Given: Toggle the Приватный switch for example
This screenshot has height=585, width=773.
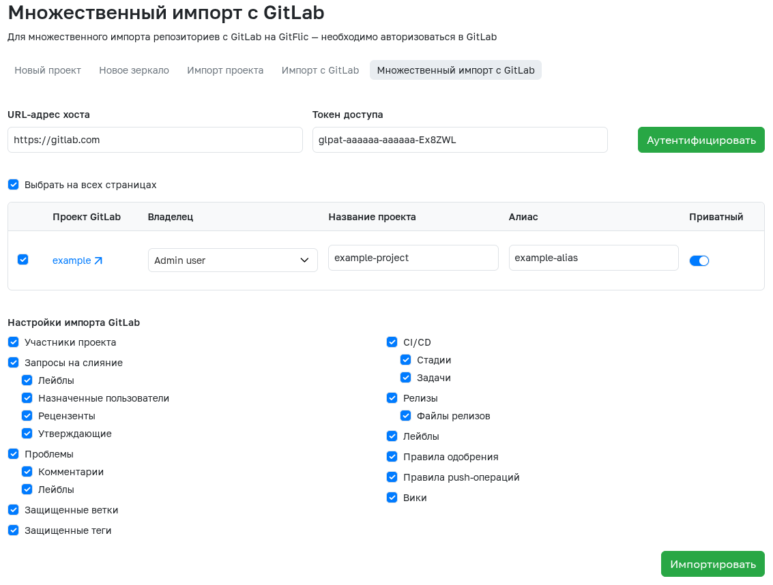Looking at the screenshot, I should (x=699, y=260).
